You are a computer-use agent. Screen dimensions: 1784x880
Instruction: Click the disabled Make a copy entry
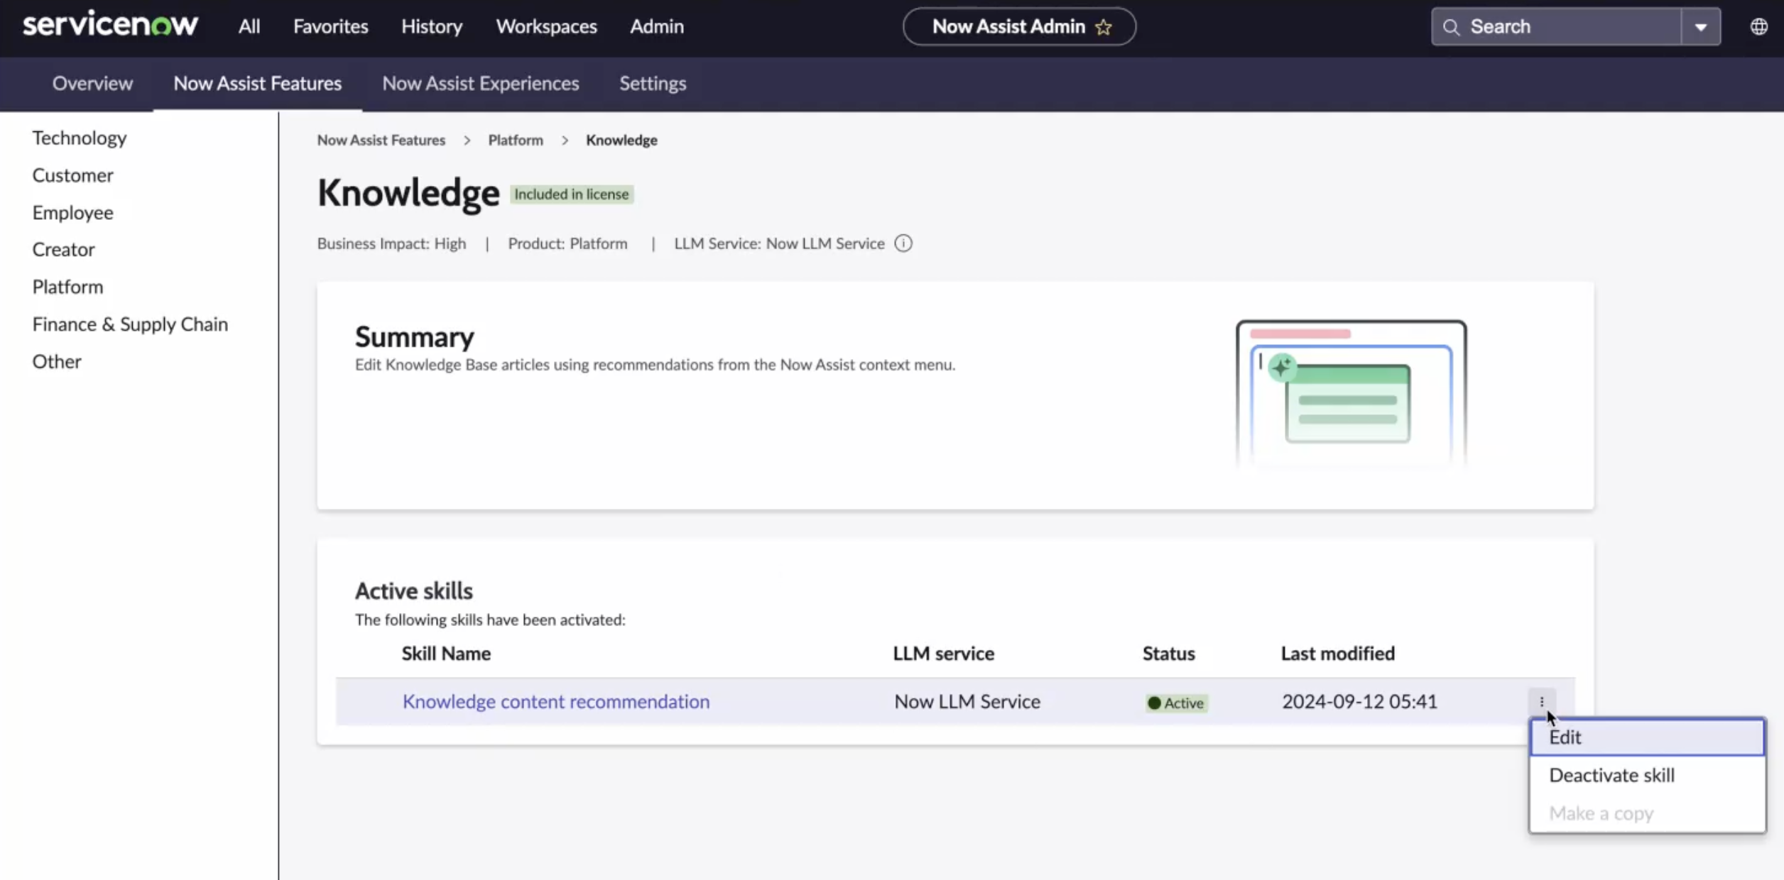[1648, 813]
